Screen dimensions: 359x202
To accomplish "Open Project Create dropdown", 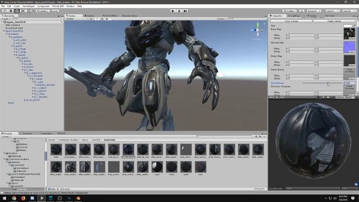I will (6, 136).
